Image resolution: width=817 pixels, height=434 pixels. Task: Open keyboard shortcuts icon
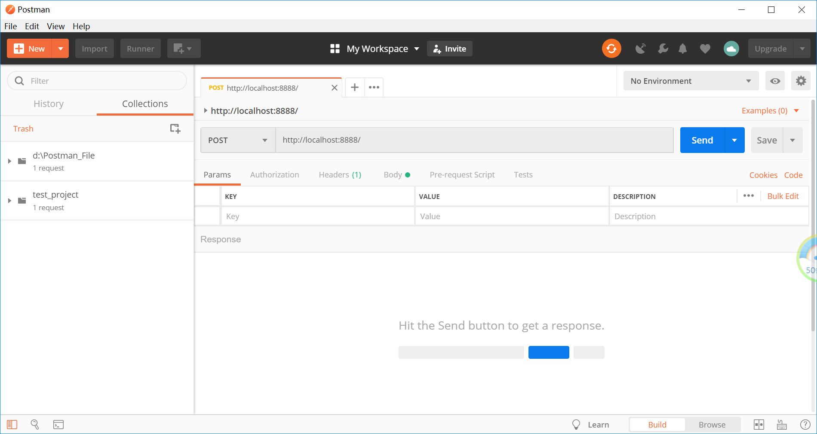tap(782, 425)
